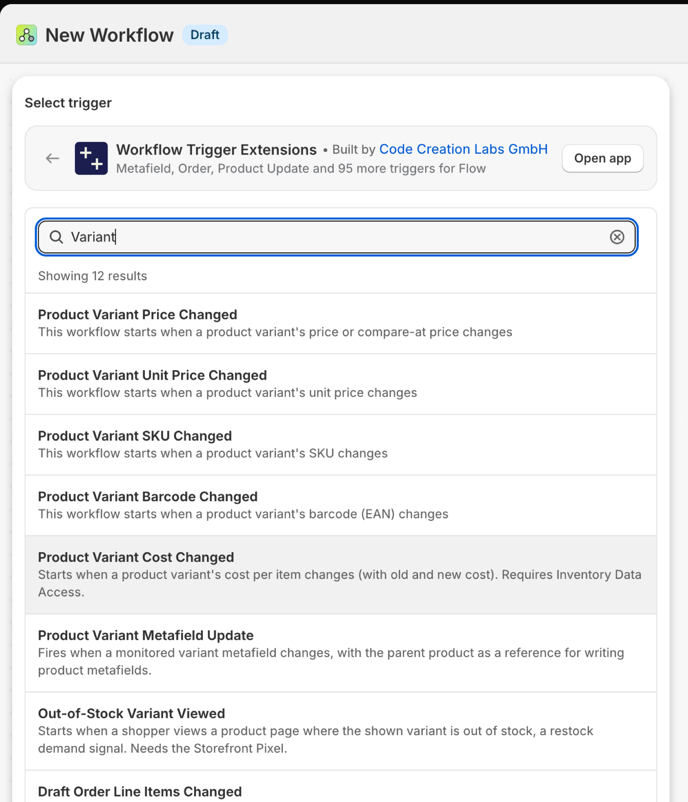Open the Code Creation Labs GmbH link
Viewport: 688px width, 802px height.
(x=463, y=149)
